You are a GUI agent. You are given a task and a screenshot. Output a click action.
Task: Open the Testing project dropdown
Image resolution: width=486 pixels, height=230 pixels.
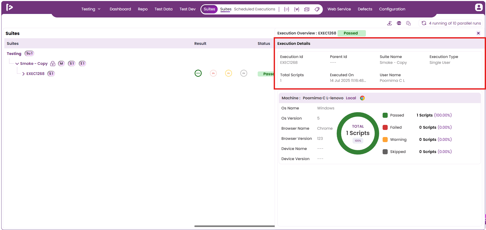coord(91,9)
